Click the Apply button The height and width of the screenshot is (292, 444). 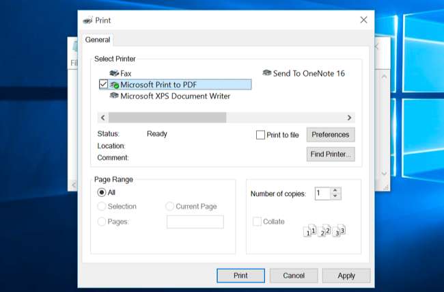click(x=346, y=276)
